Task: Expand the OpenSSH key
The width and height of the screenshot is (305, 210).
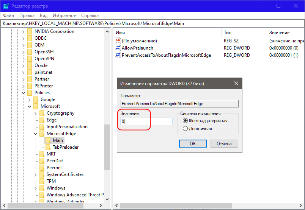Action: pyautogui.click(x=24, y=52)
